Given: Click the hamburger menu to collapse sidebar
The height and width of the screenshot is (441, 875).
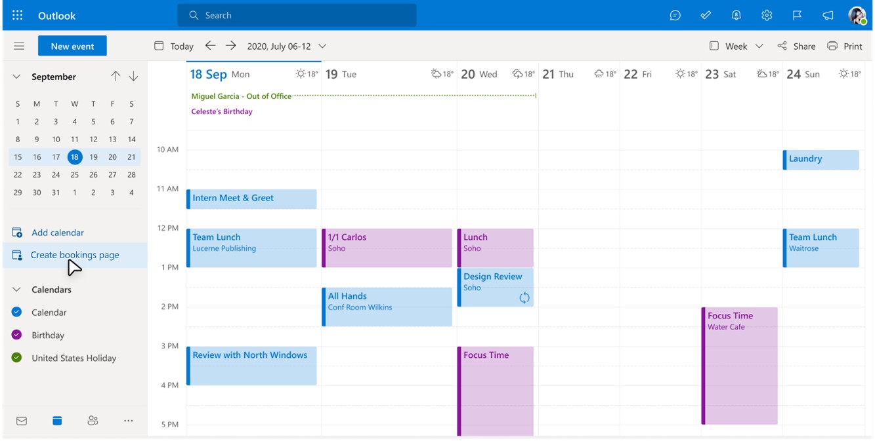Looking at the screenshot, I should pos(19,45).
